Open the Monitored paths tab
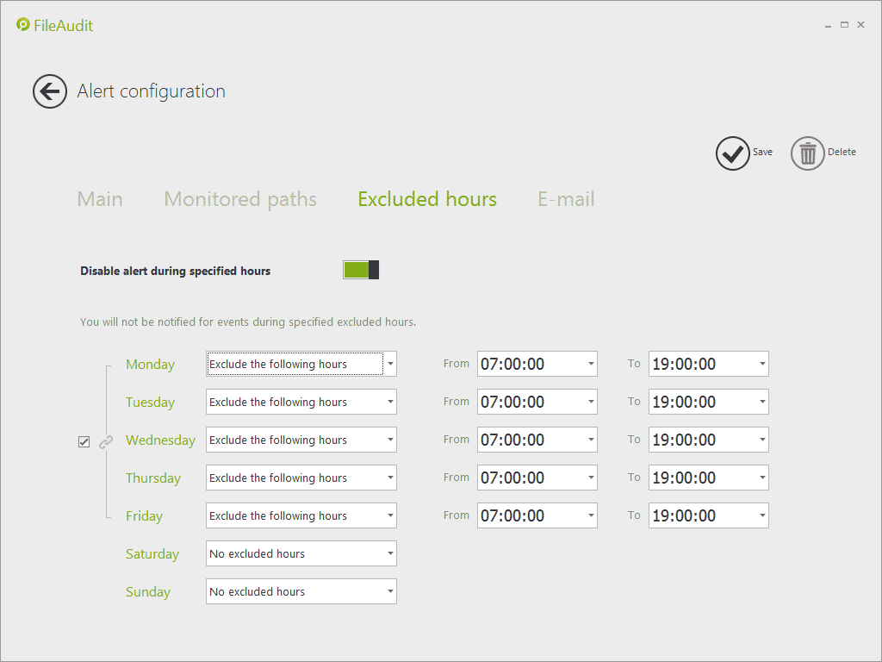This screenshot has height=662, width=882. [x=240, y=199]
